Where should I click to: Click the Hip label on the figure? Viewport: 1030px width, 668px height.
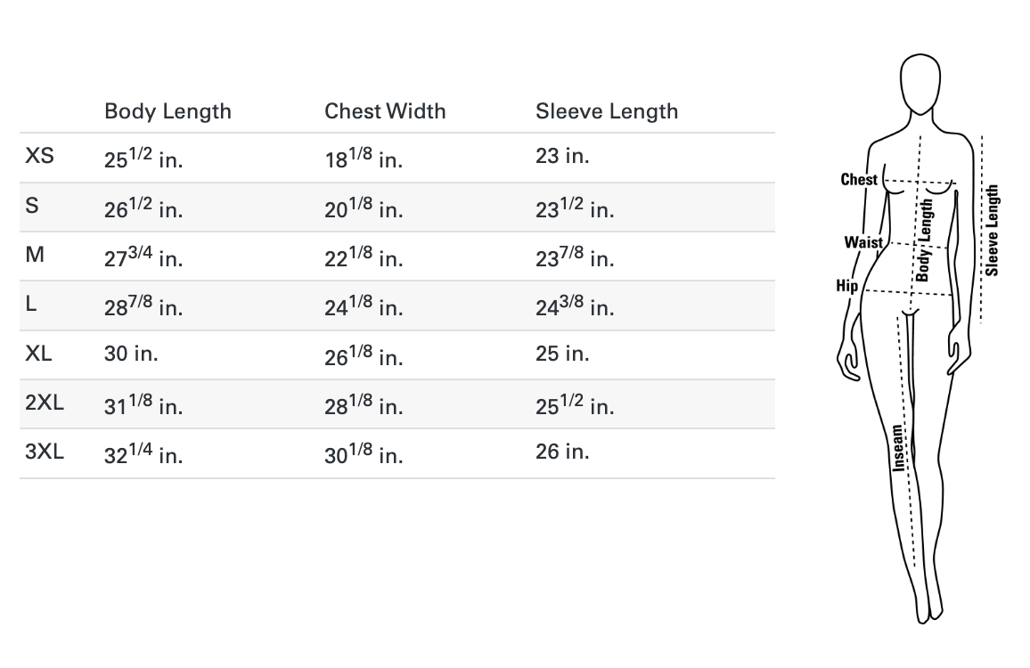coord(846,286)
